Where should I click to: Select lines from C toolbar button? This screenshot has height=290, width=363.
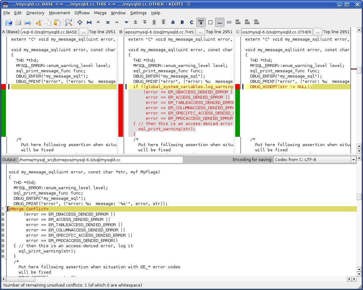coord(191,22)
